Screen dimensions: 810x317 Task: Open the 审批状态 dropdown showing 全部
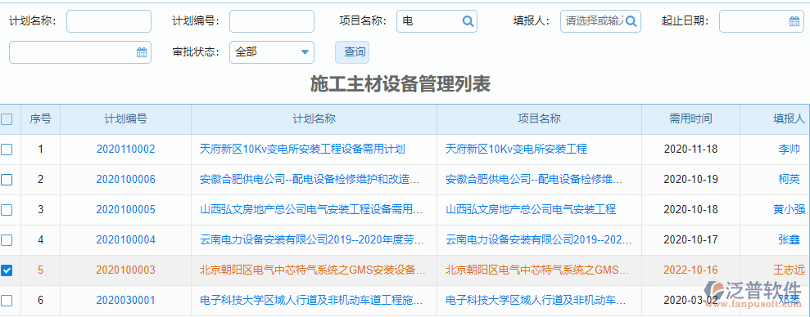[x=272, y=52]
